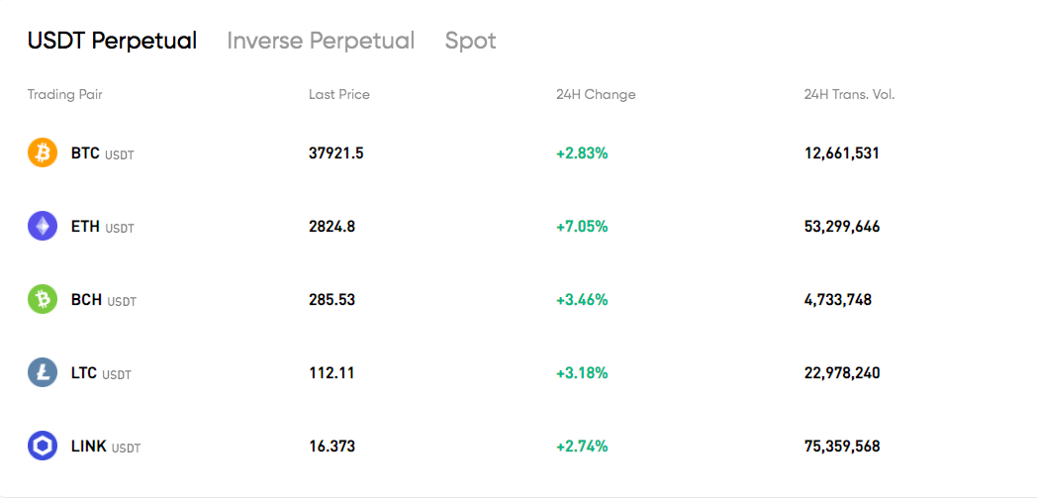Click the Bitcoin orange coin icon
Screen dimensions: 1037x500
coord(43,152)
